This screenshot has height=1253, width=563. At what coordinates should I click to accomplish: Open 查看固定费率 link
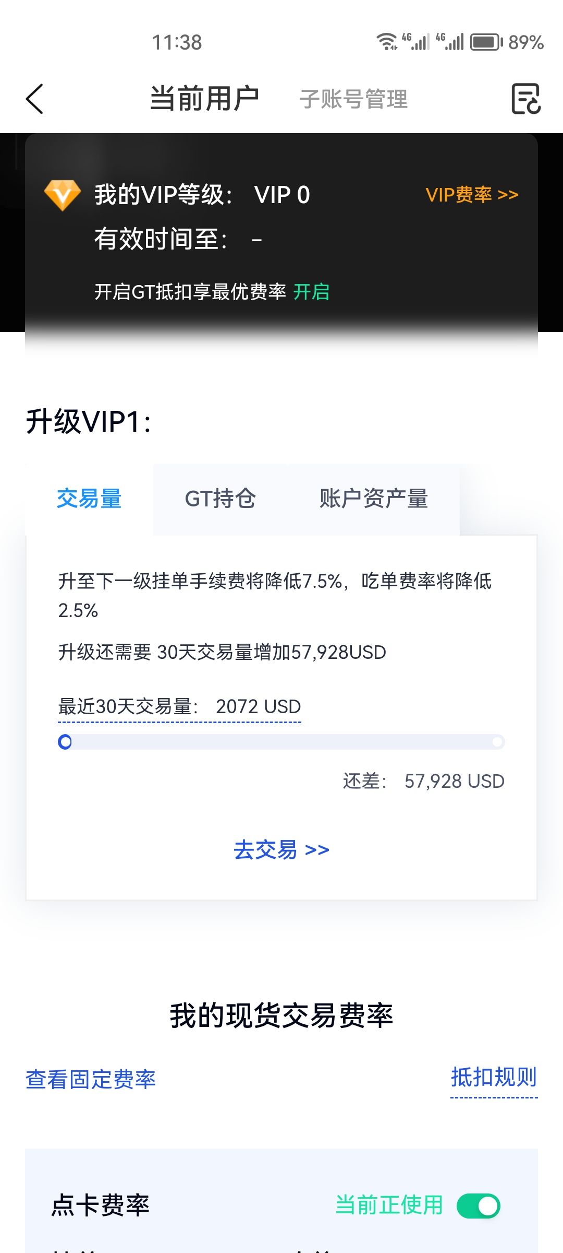pos(91,1080)
